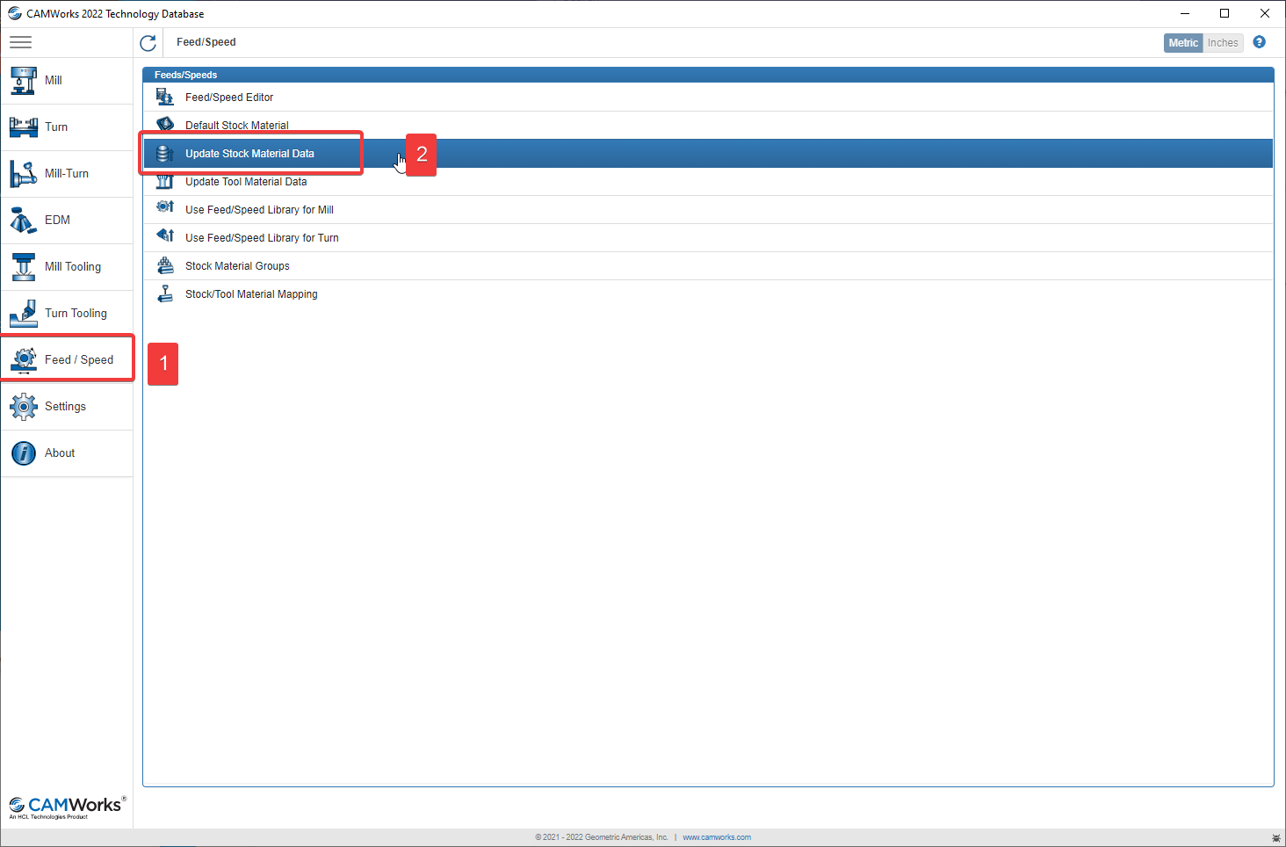The height and width of the screenshot is (847, 1286).
Task: Choose Use Feed/Speed Library for Mill
Action: pyautogui.click(x=708, y=210)
